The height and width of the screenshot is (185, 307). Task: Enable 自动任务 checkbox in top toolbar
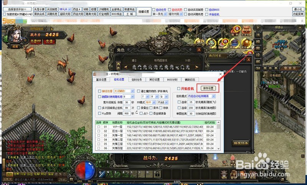[x=154, y=10]
